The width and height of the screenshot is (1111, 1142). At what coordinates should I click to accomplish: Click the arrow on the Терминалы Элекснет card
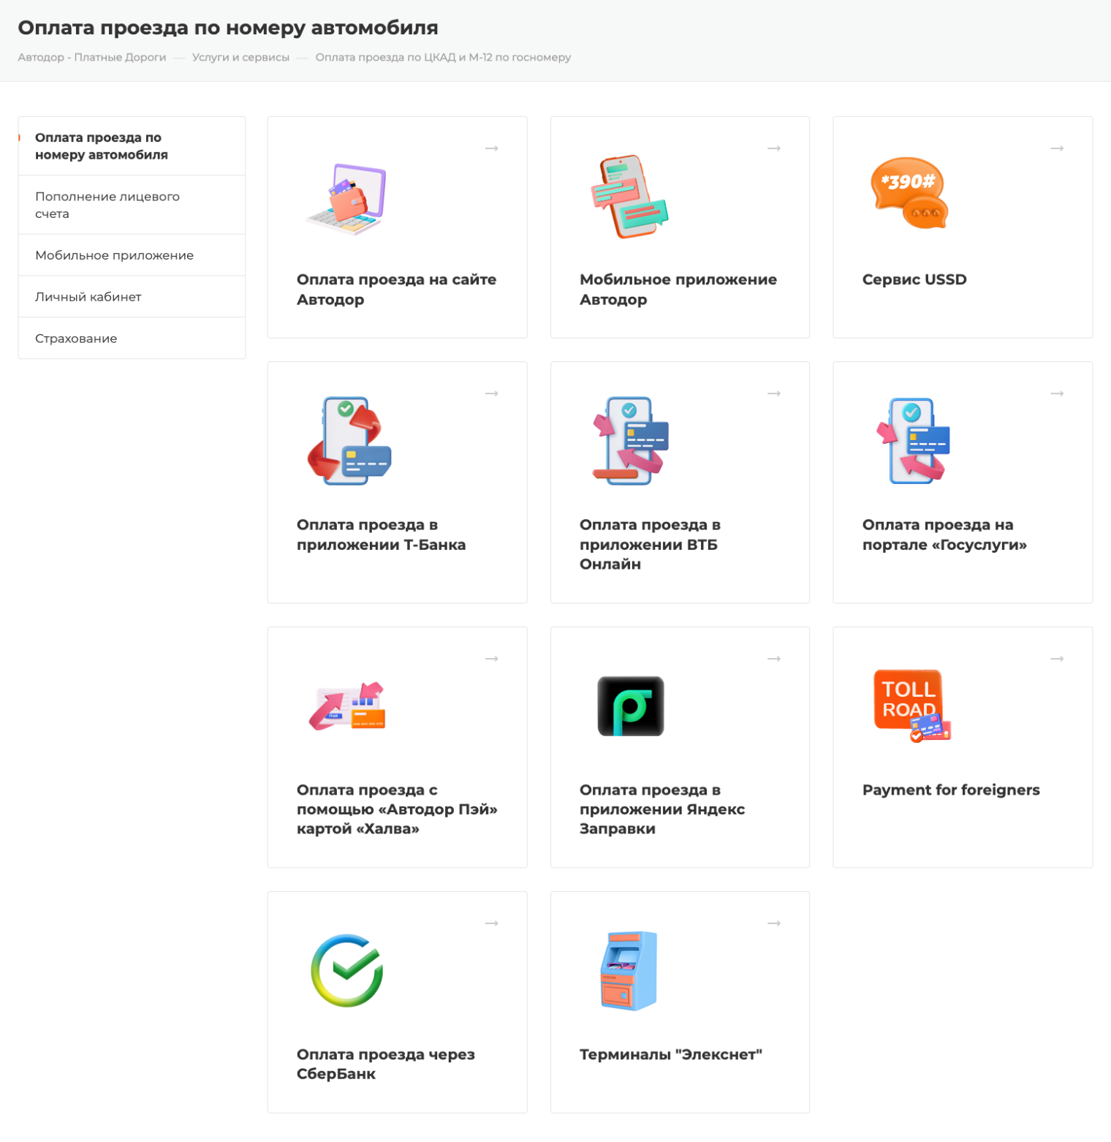click(x=774, y=923)
